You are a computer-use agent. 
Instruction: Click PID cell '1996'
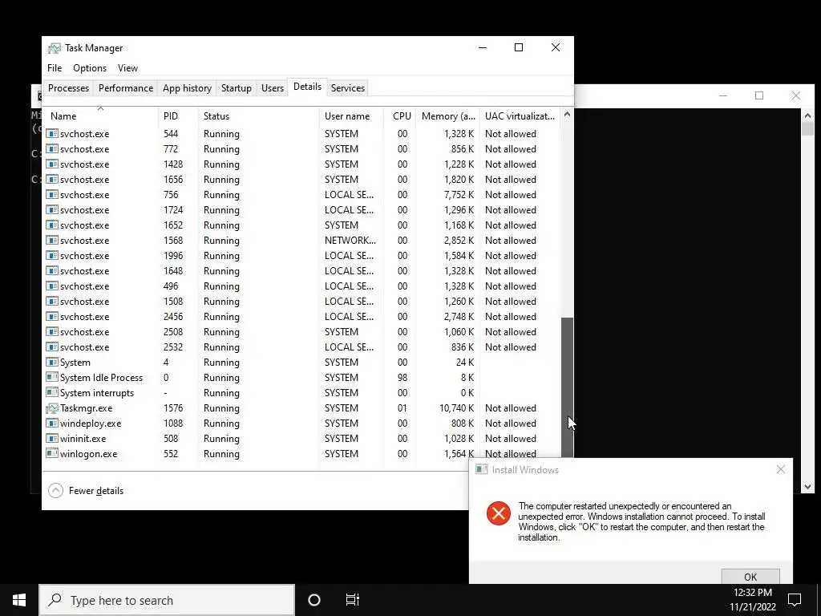[x=173, y=256]
